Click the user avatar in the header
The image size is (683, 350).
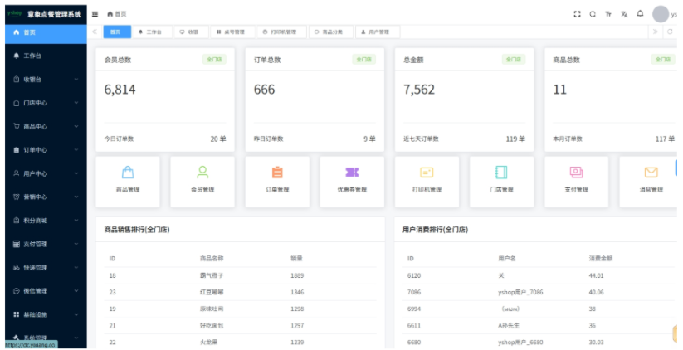coord(661,14)
